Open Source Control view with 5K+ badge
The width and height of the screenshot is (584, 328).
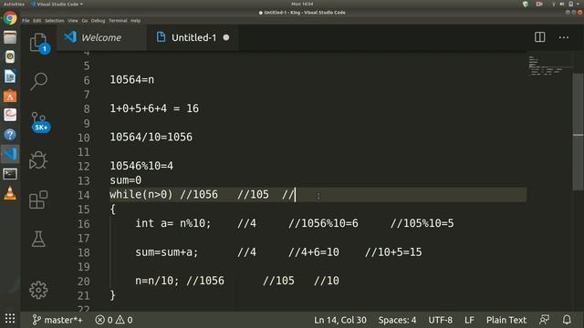click(x=40, y=122)
